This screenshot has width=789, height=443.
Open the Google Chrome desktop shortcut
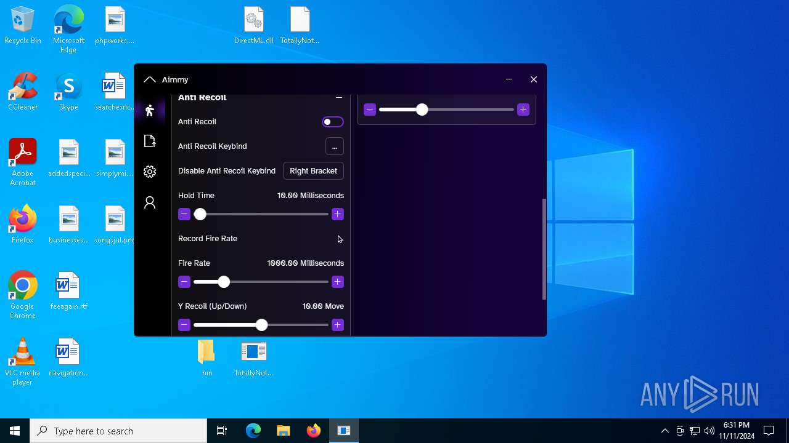pyautogui.click(x=23, y=295)
